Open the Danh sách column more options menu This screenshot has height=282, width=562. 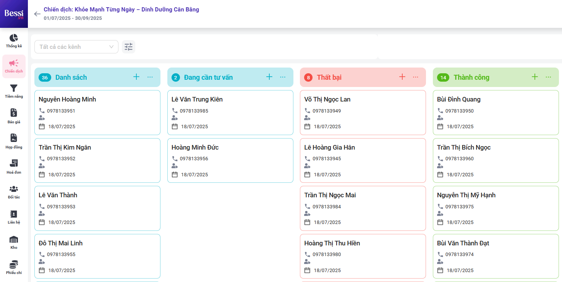click(150, 77)
